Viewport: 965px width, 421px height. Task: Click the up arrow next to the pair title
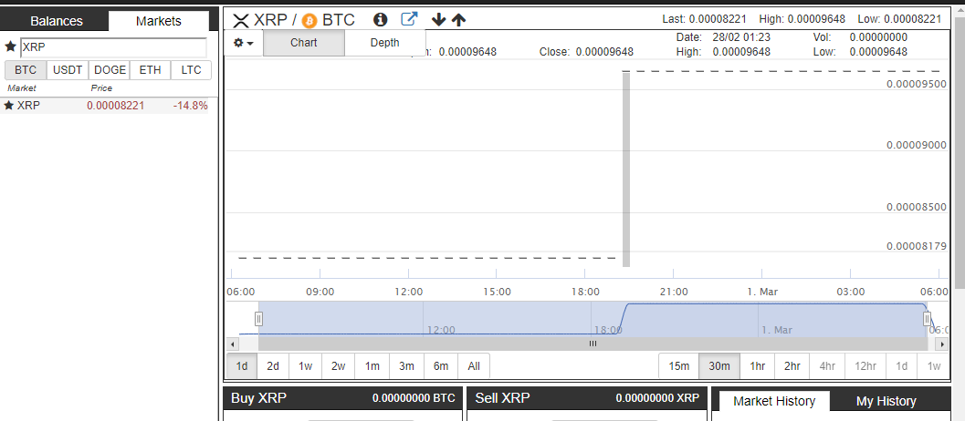click(458, 20)
